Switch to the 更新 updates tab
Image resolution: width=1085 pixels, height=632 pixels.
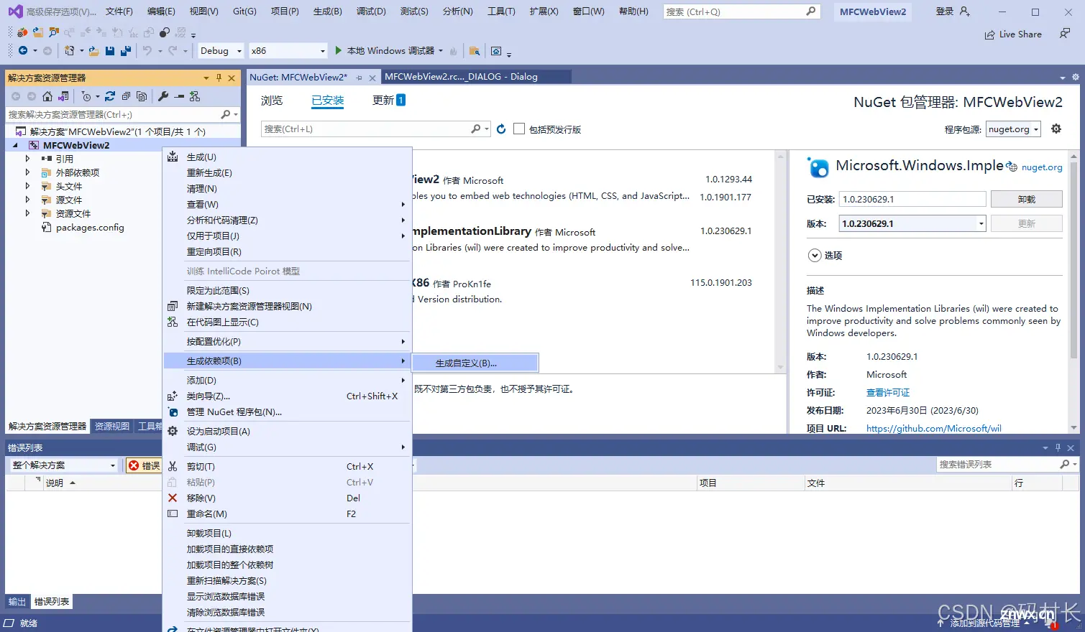click(x=389, y=101)
